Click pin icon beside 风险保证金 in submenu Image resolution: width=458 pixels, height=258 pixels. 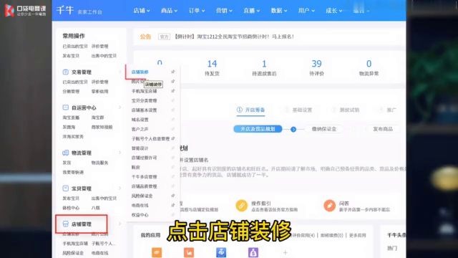tap(173, 196)
